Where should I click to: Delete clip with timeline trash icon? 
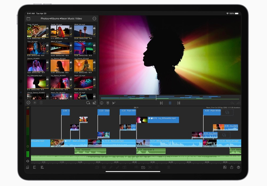[x=168, y=167]
